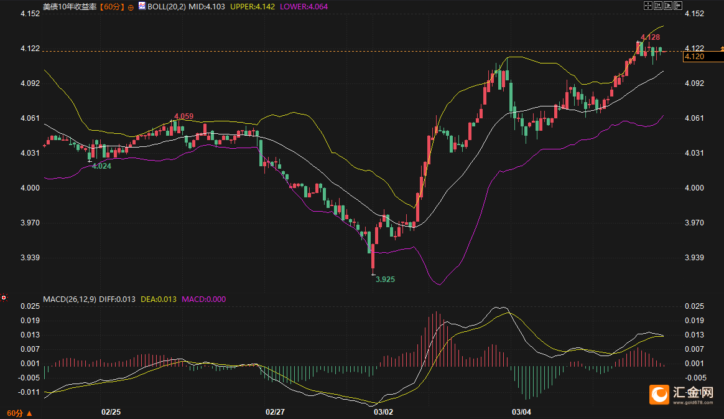Click the chart replay play icon
This screenshot has width=724, height=419.
667,6
